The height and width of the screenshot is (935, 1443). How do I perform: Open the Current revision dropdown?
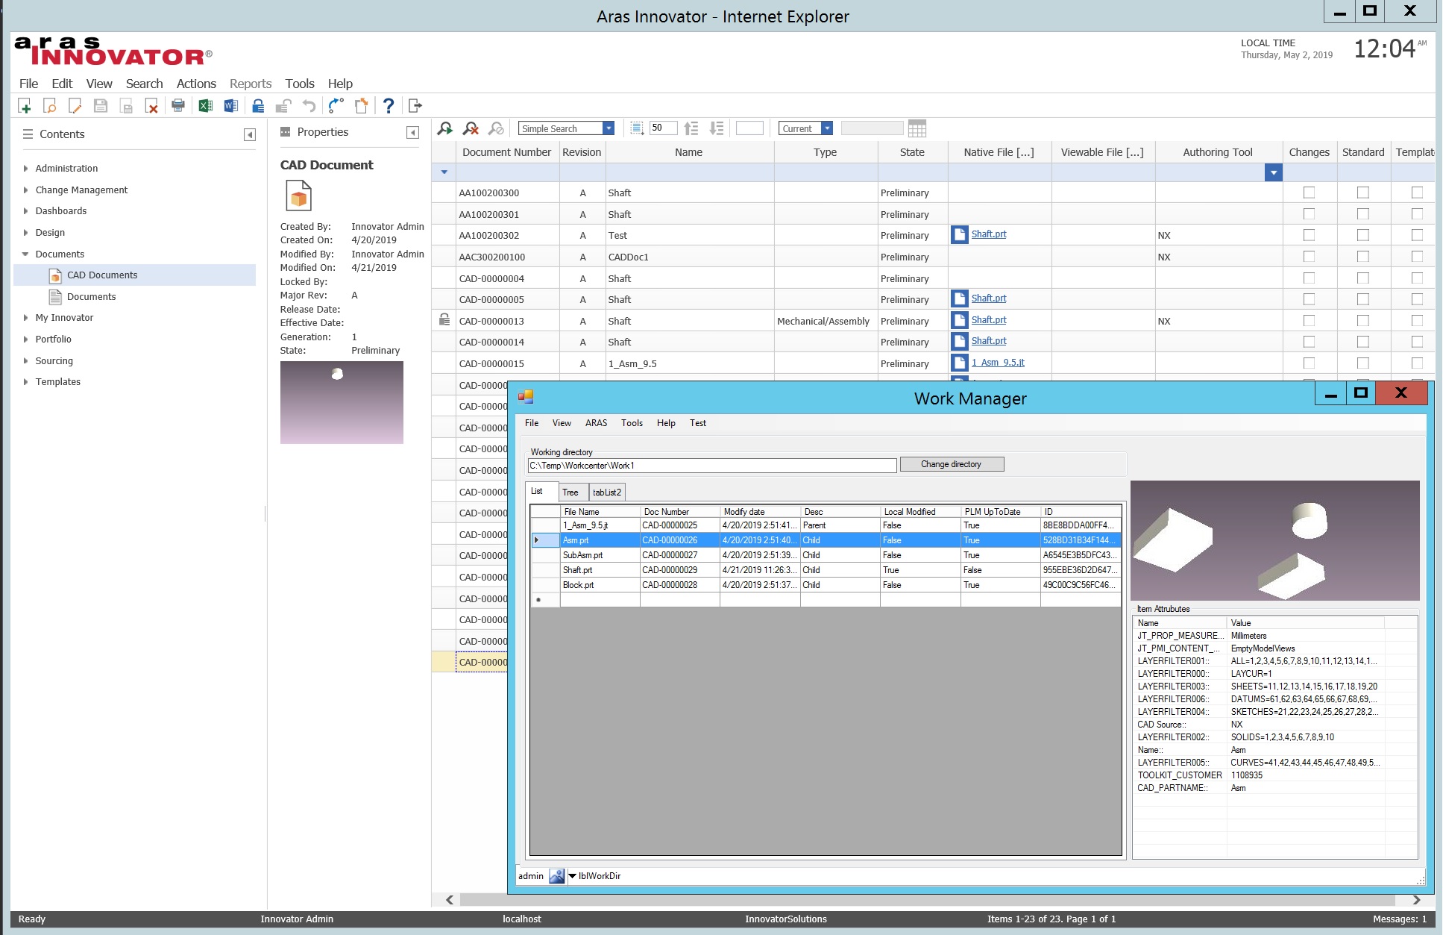(826, 128)
